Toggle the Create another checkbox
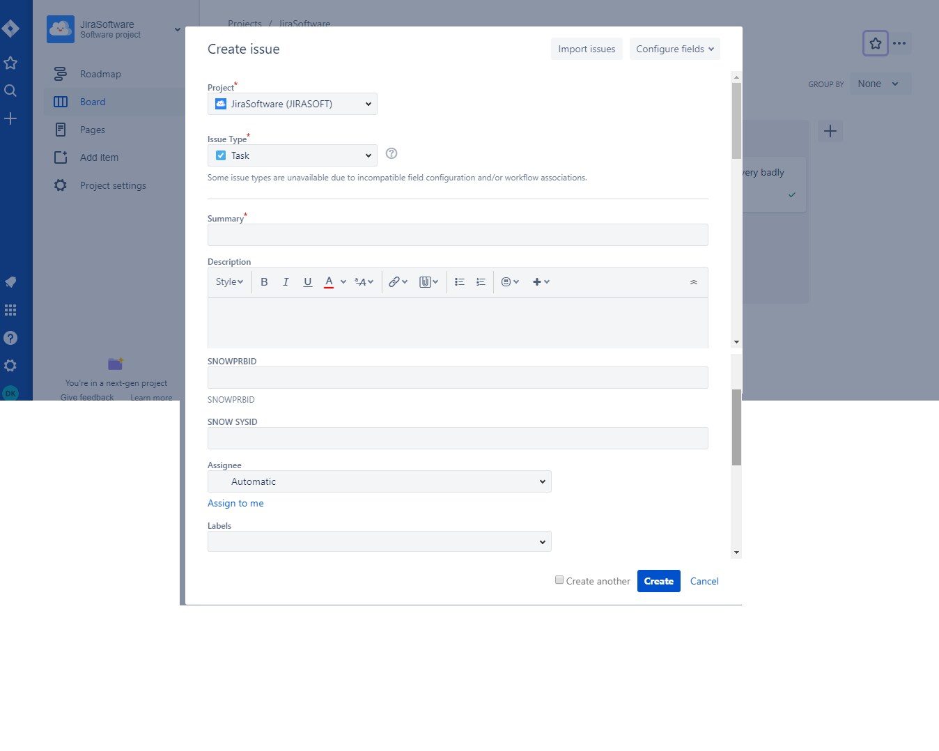 pyautogui.click(x=559, y=580)
